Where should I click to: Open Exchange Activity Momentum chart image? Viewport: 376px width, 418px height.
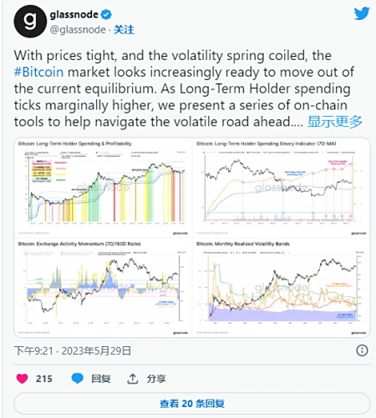pyautogui.click(x=103, y=288)
